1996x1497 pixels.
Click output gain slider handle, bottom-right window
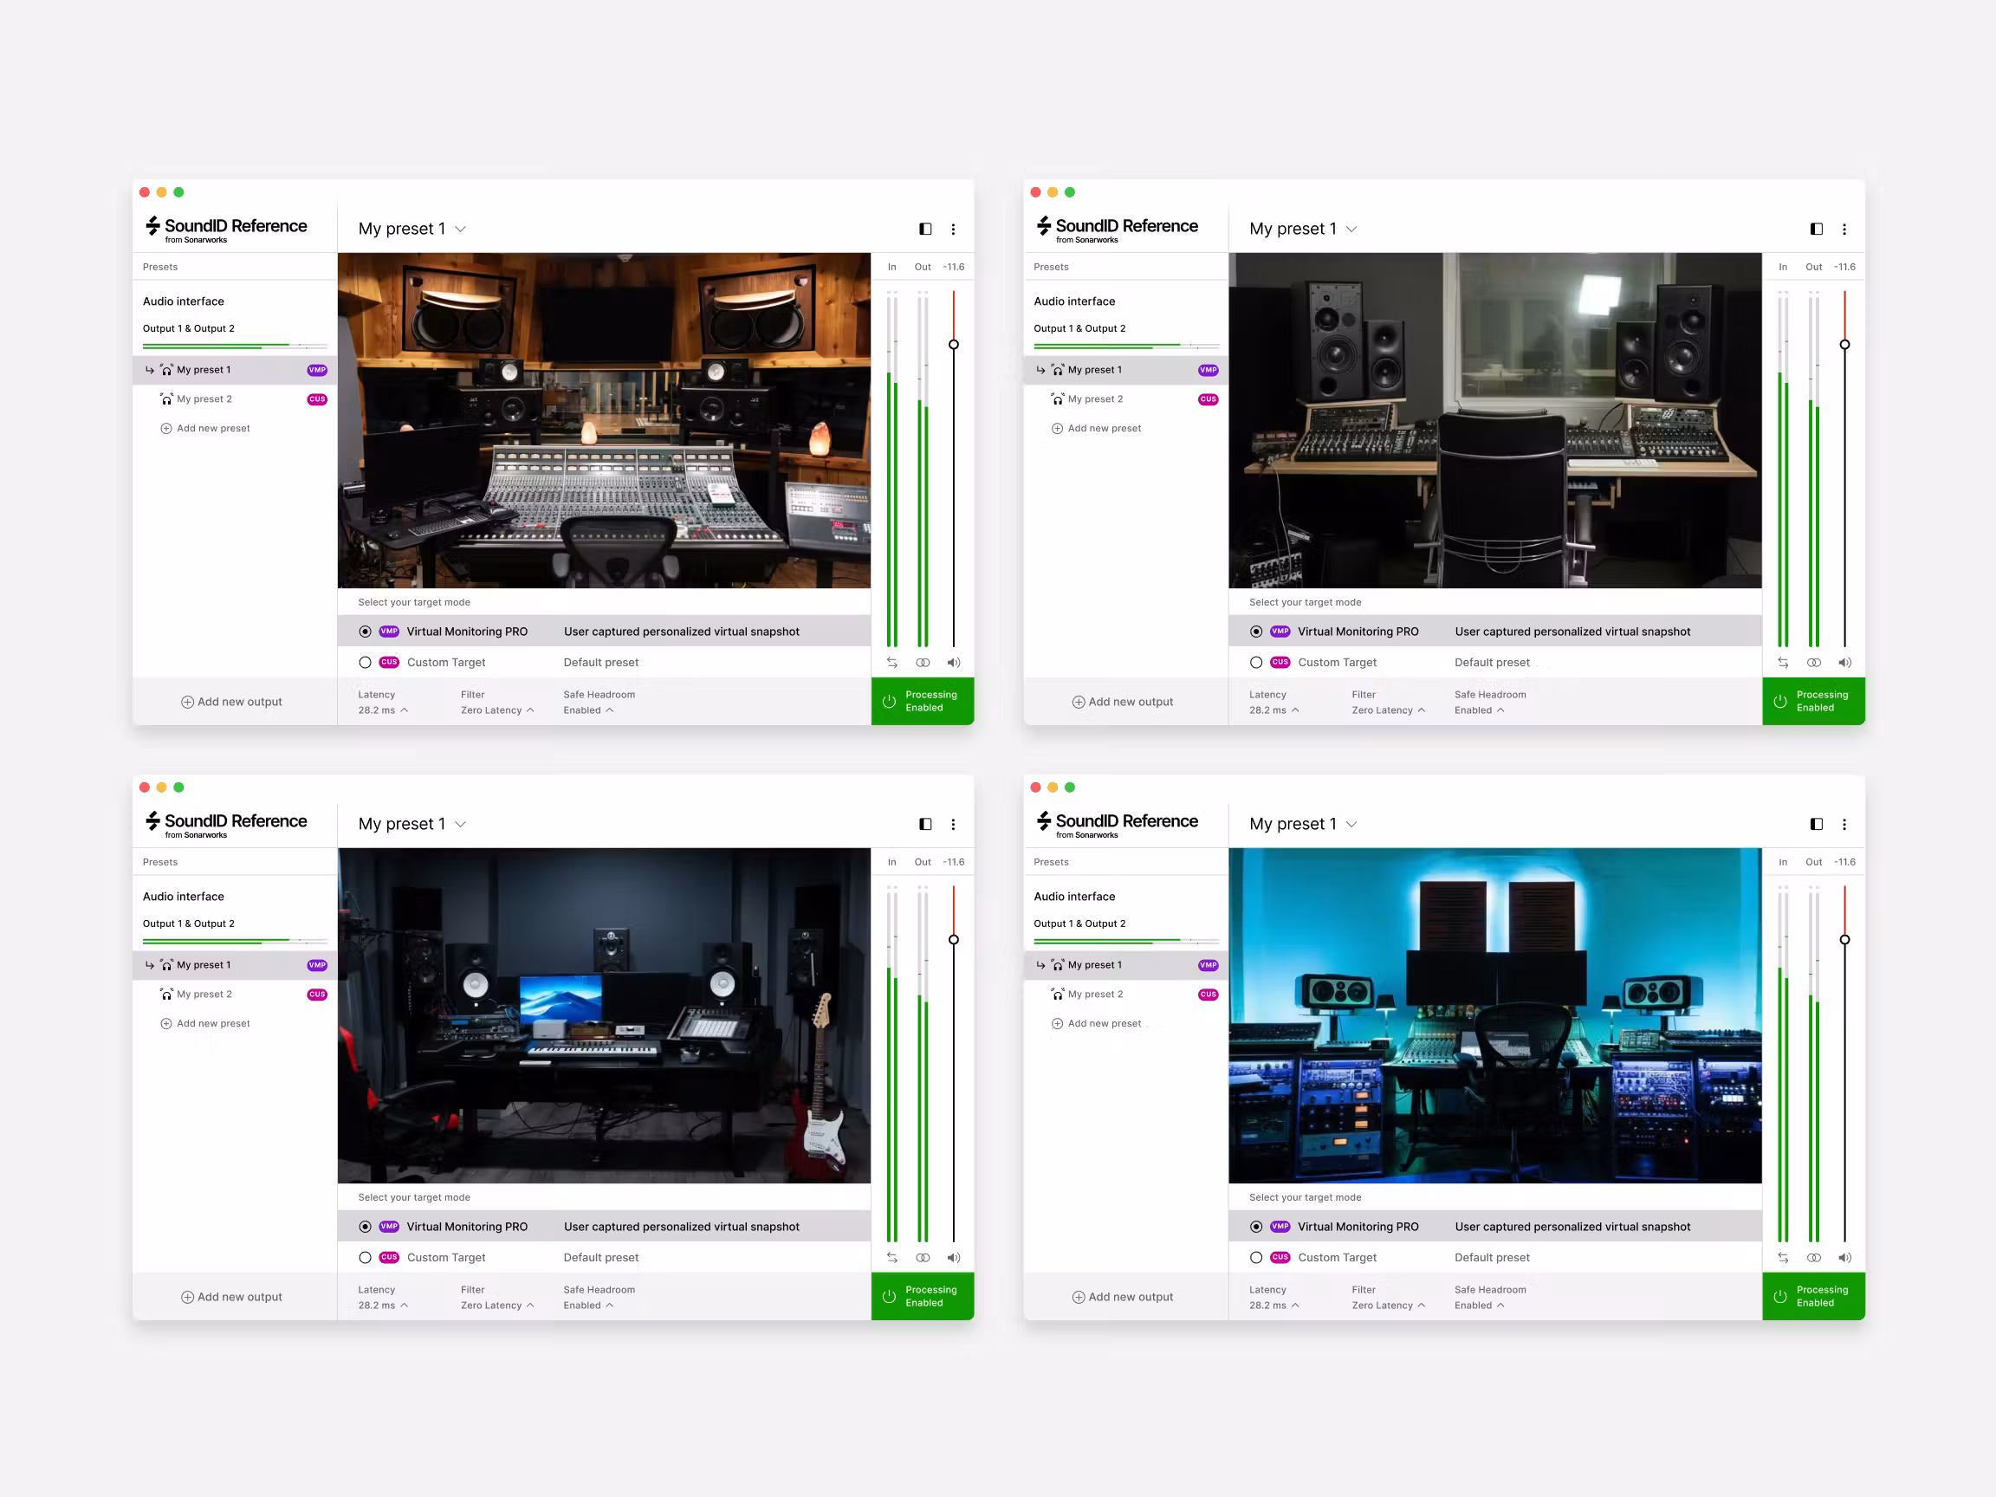(1845, 939)
